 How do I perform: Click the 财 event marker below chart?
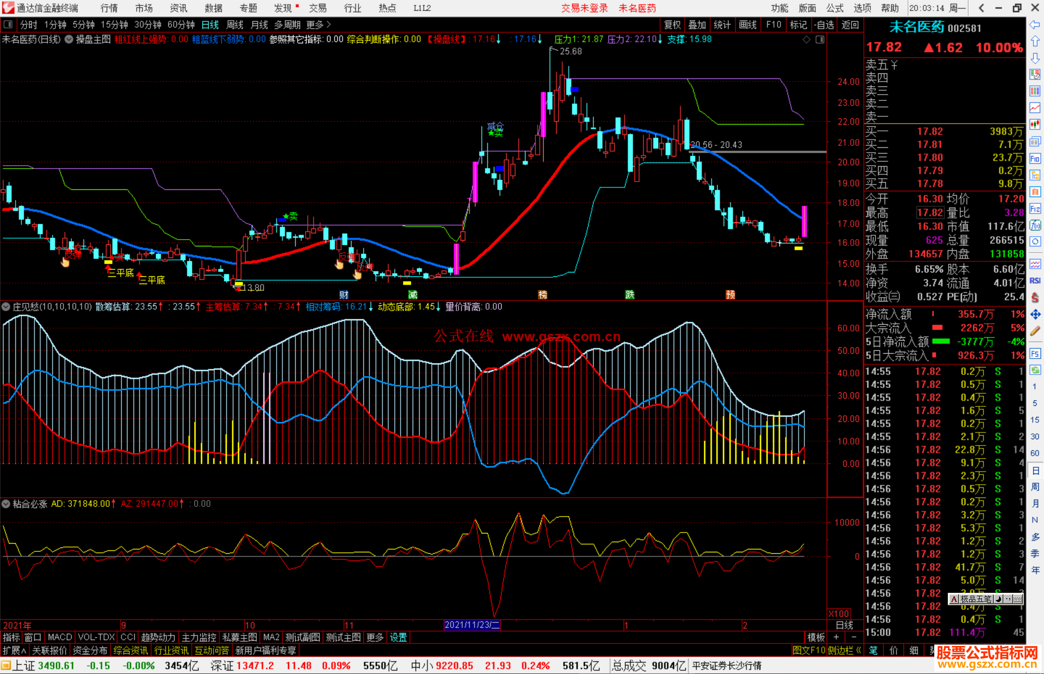coord(344,295)
